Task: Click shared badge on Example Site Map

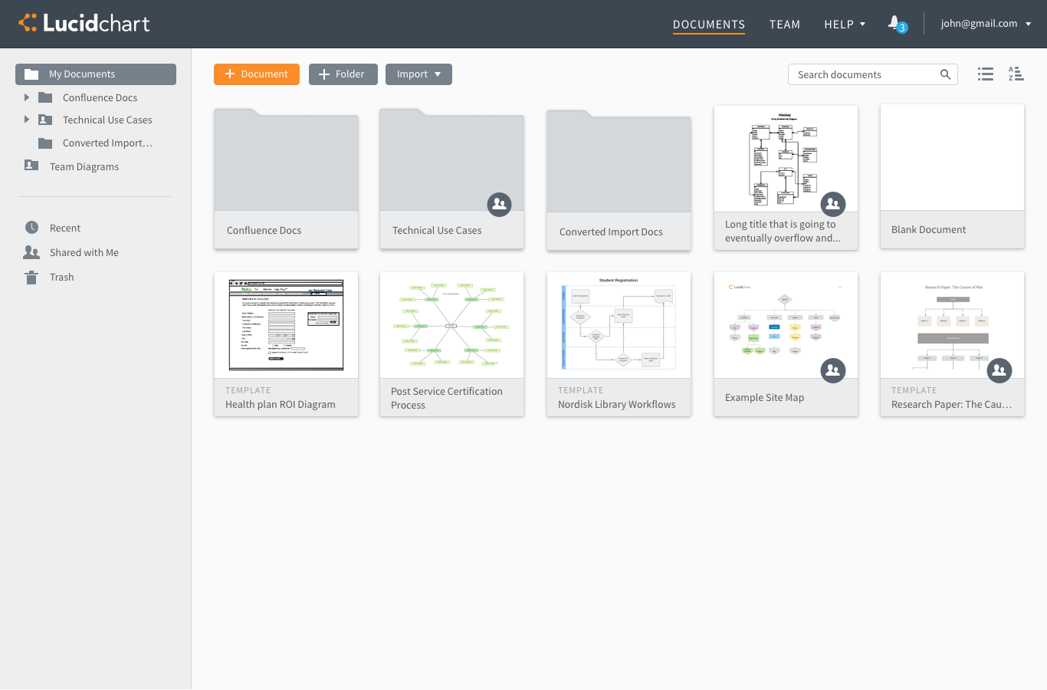Action: 833,371
